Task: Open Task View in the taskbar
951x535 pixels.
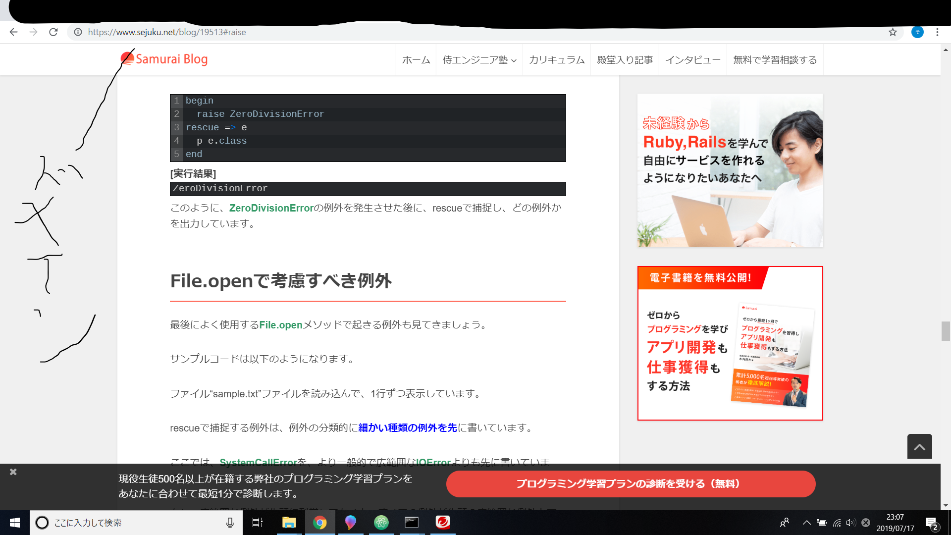Action: [258, 523]
